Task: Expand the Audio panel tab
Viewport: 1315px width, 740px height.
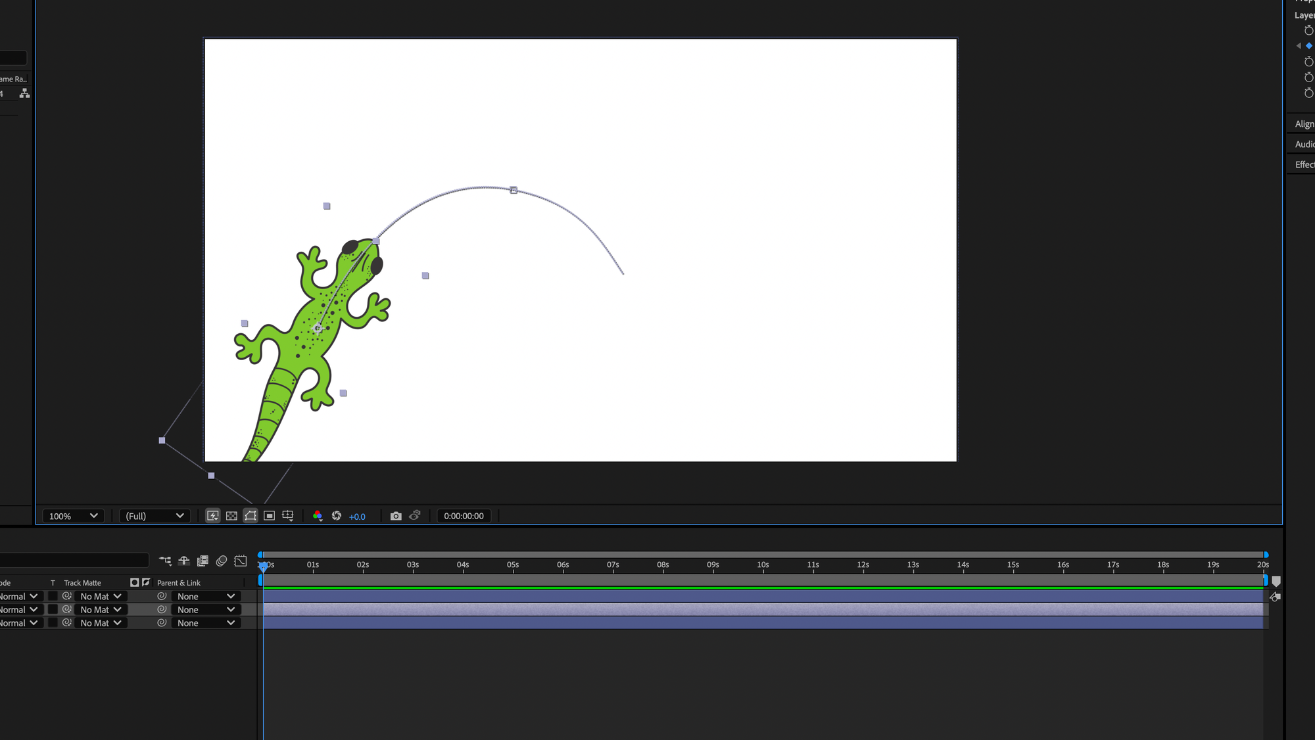Action: click(1304, 145)
